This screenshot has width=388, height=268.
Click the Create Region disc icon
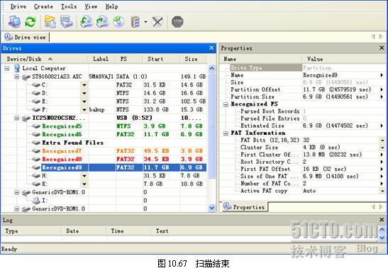(118, 22)
